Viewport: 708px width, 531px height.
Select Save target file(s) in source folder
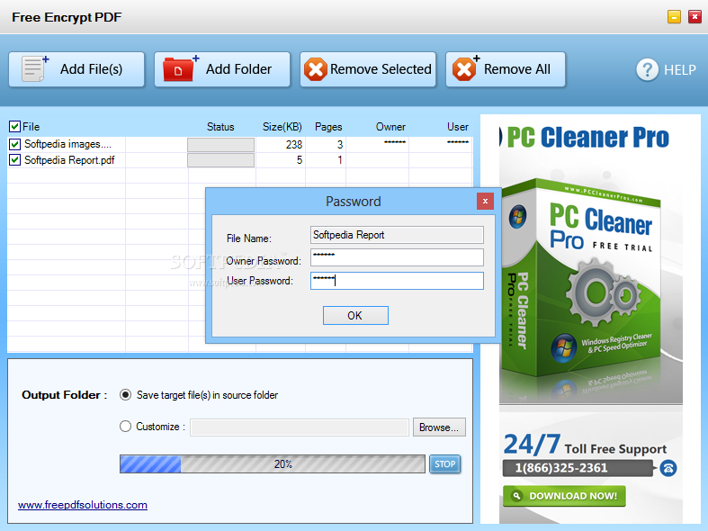[x=126, y=395]
